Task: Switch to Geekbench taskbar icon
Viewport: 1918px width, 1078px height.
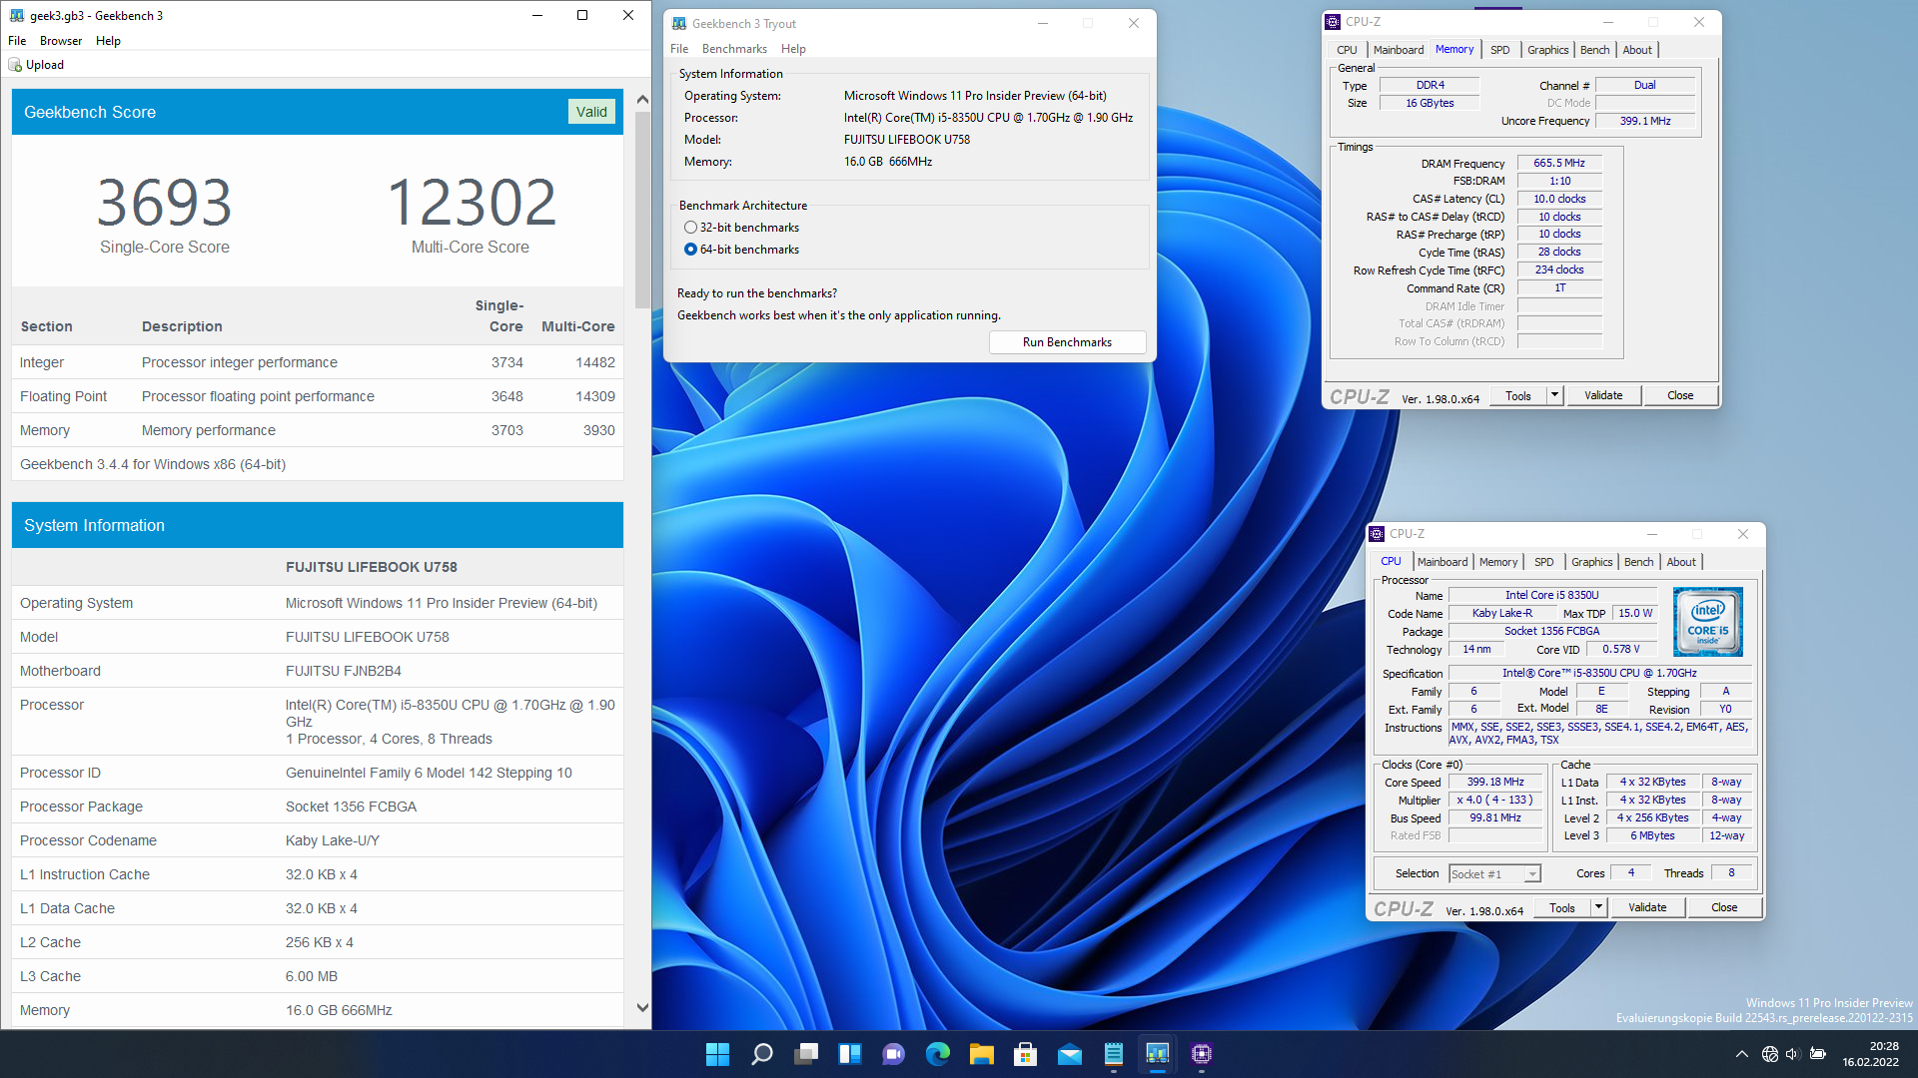Action: pyautogui.click(x=1158, y=1054)
